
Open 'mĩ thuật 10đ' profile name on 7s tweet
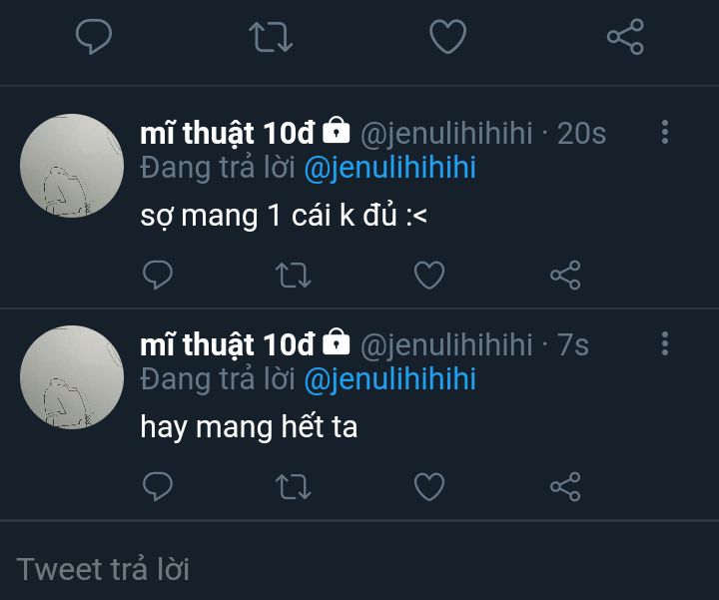point(228,344)
